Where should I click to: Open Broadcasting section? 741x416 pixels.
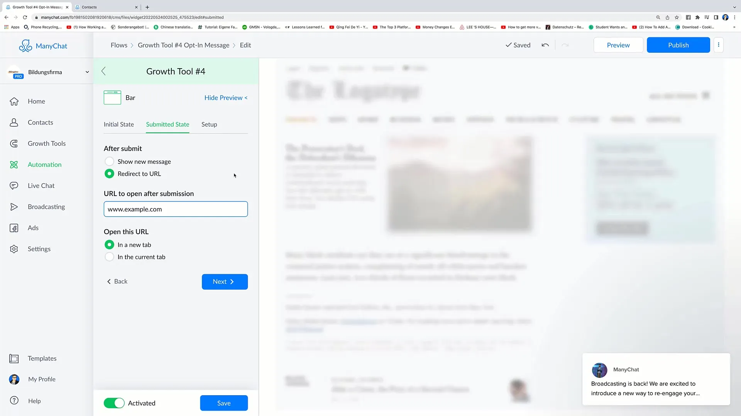[x=46, y=206]
